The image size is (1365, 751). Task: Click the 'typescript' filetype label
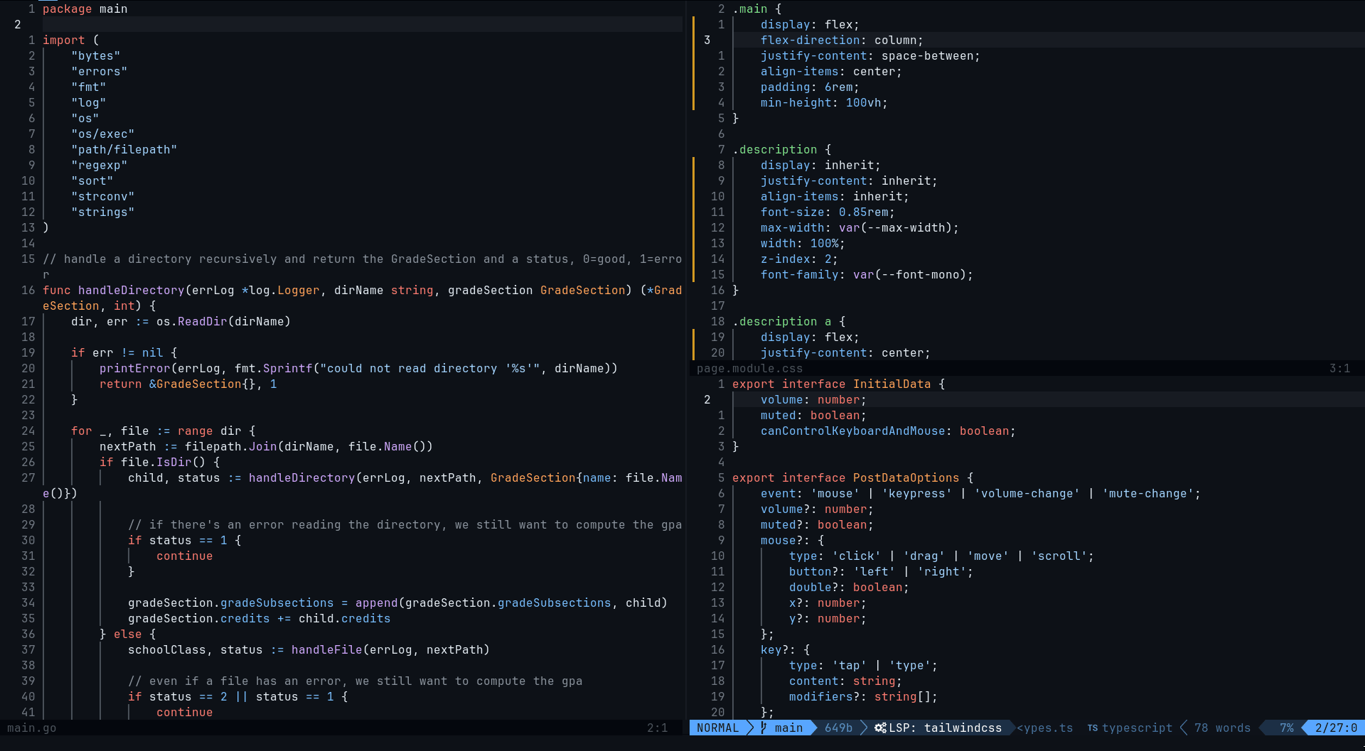(1137, 728)
